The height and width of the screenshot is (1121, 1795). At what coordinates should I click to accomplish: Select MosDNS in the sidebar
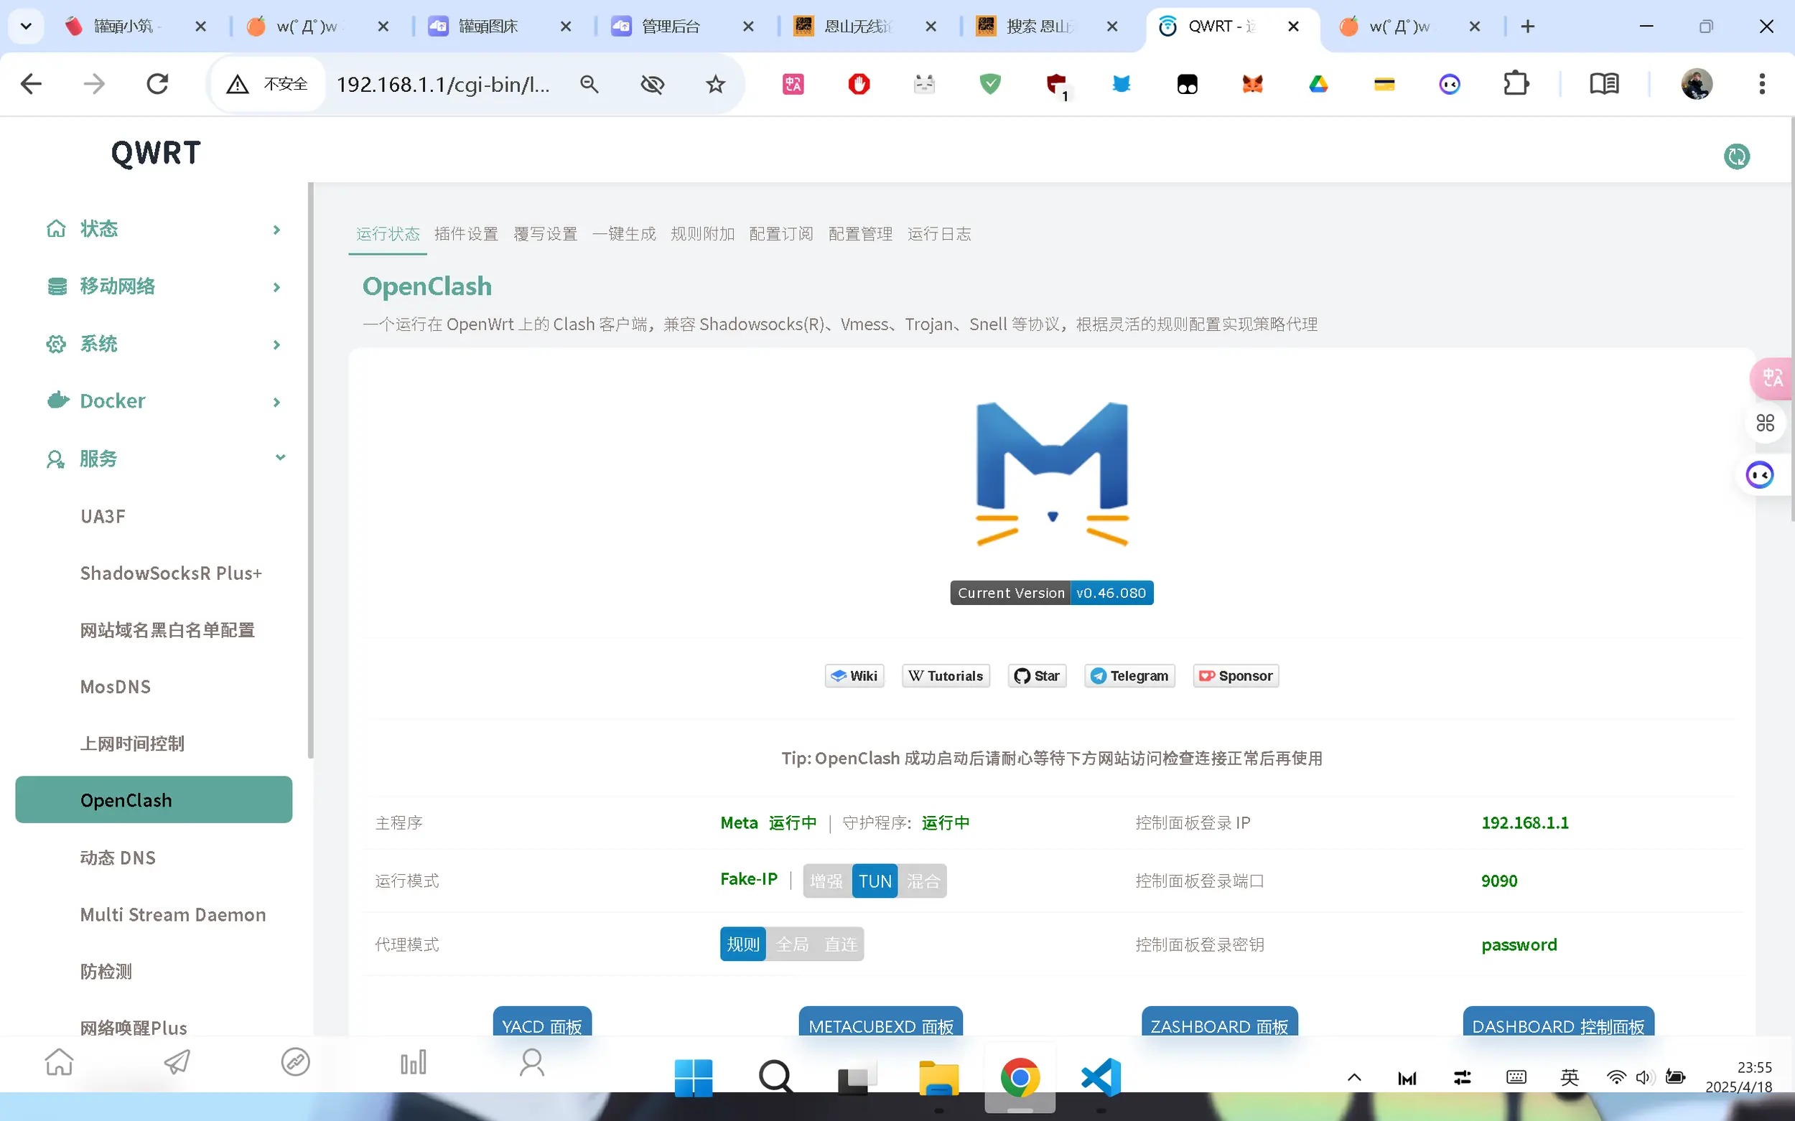coord(116,687)
